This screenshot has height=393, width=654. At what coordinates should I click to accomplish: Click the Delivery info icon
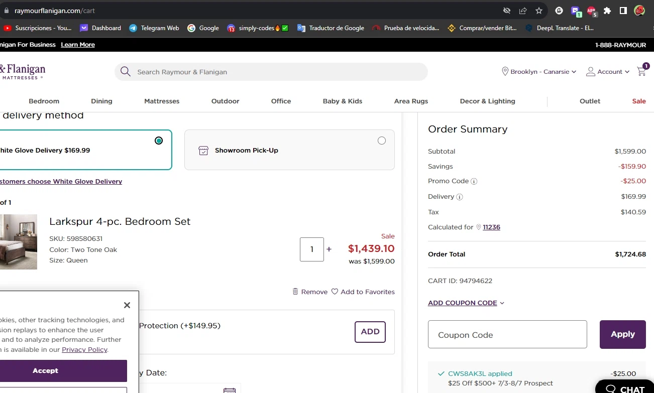[x=459, y=197]
